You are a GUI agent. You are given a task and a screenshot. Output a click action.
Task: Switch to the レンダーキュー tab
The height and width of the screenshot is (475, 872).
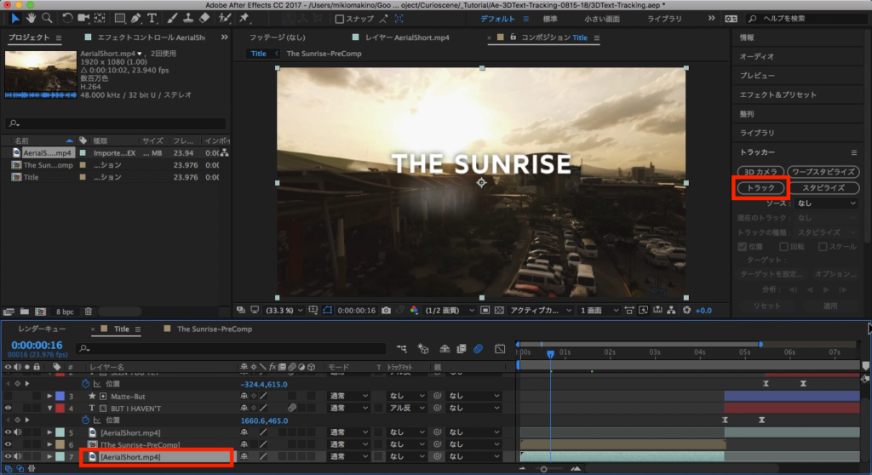(x=42, y=329)
